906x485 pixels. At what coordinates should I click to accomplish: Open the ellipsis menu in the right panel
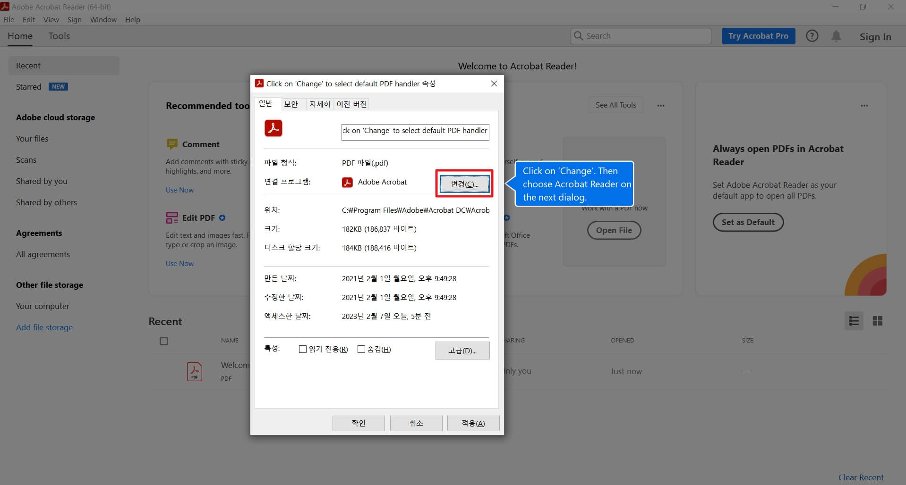tap(864, 105)
